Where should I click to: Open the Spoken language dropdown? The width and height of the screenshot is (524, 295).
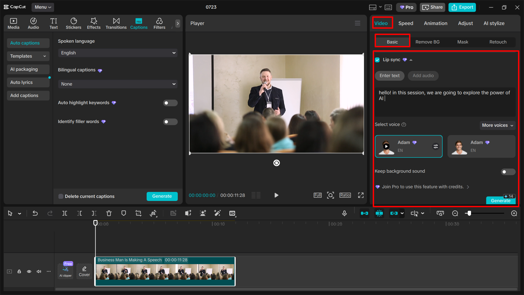click(117, 53)
